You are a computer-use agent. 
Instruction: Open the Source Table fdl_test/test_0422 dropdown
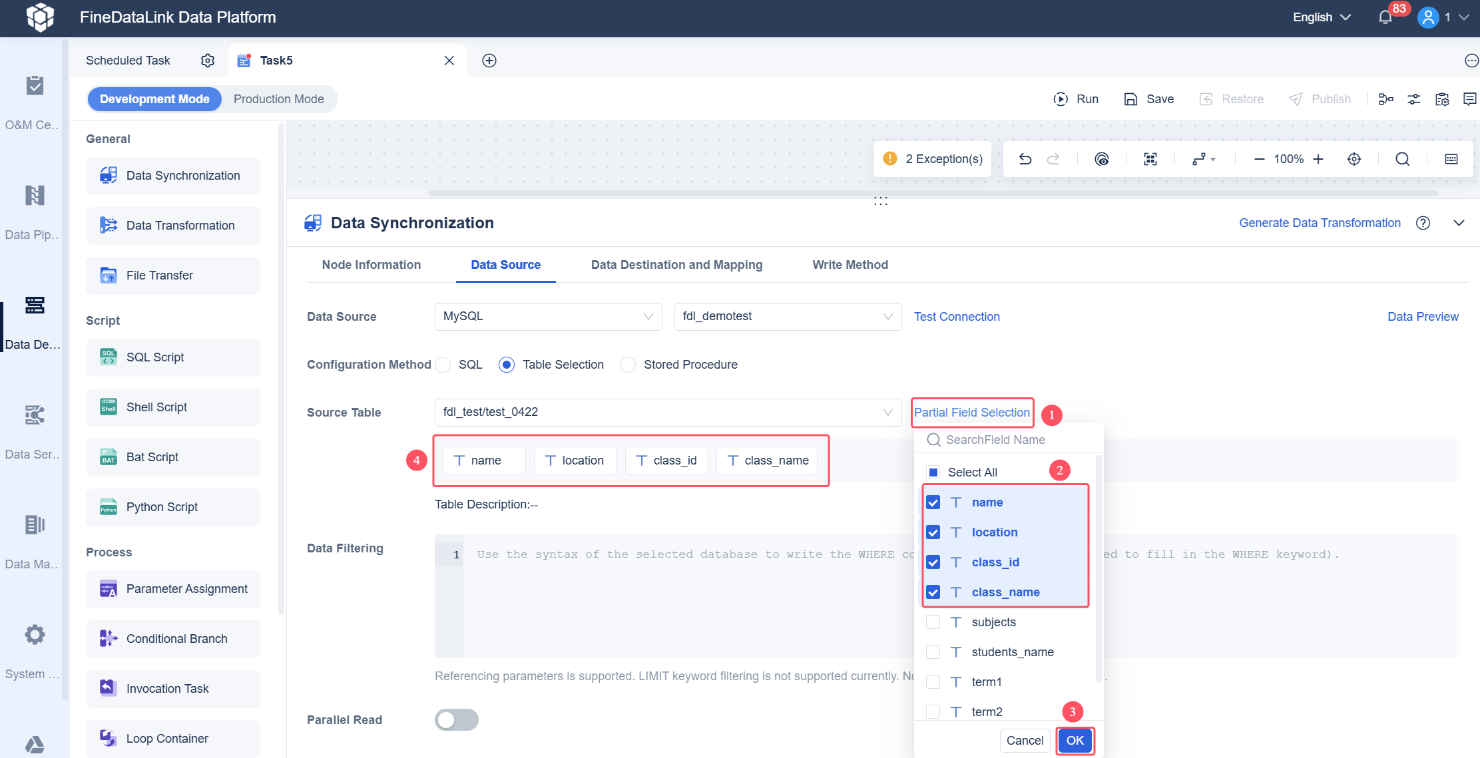tap(668, 413)
